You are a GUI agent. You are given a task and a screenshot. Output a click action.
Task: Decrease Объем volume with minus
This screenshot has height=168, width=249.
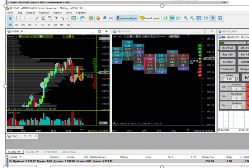point(222,79)
